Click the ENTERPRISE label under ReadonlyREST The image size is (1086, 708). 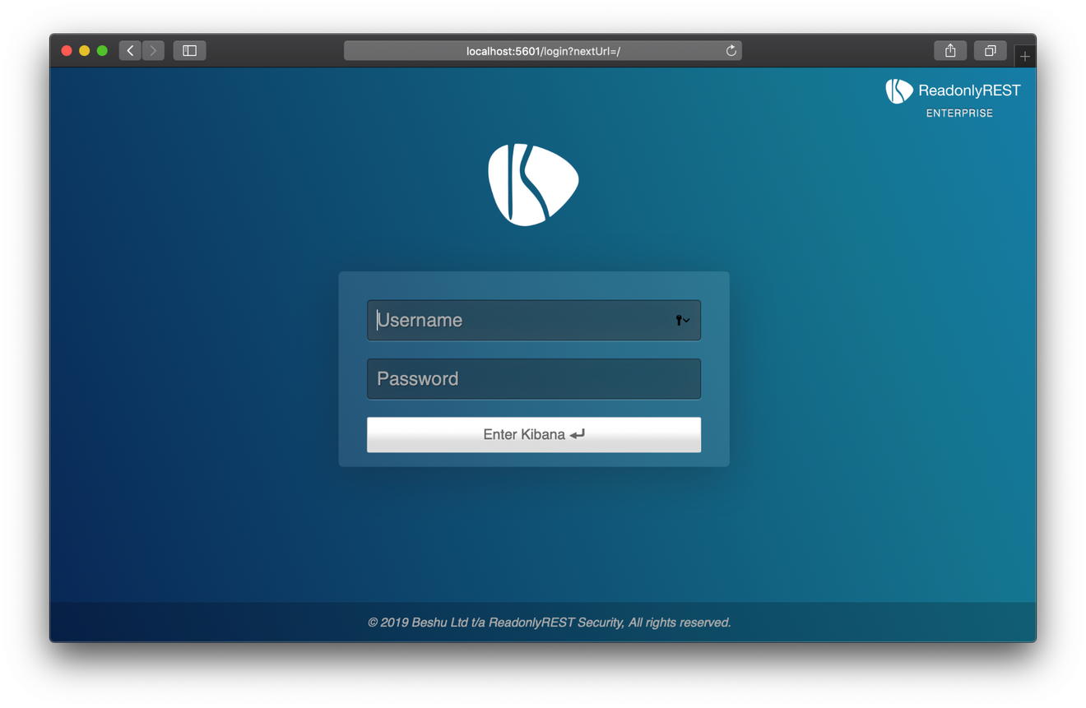click(x=959, y=113)
